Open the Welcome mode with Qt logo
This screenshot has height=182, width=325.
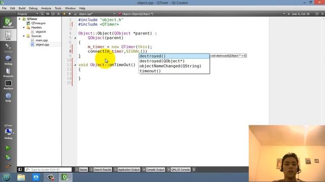point(8,23)
